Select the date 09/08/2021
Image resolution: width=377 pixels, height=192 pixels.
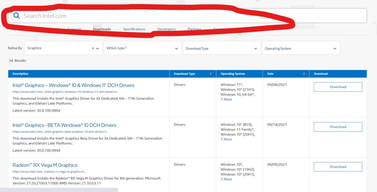[x=277, y=85]
